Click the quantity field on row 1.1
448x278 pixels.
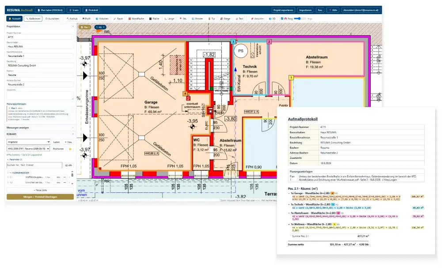click(x=56, y=177)
